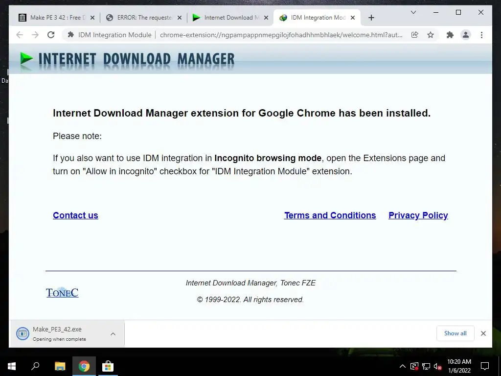Click the Internet Download Manager header logo

pyautogui.click(x=127, y=60)
